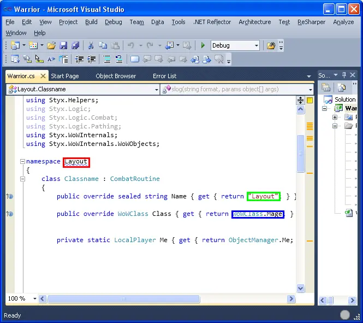Image resolution: width=363 pixels, height=323 pixels.
Task: Click the "Layout" string literal in code
Action: 264,197
